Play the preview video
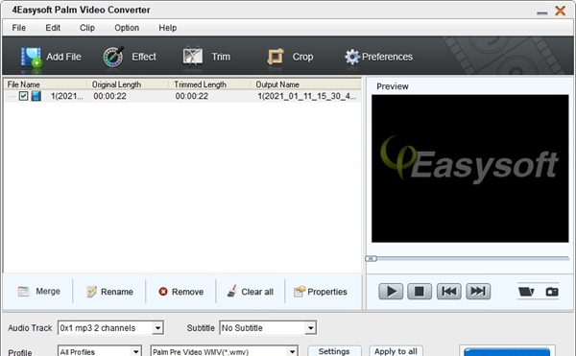The image size is (576, 356). pyautogui.click(x=391, y=292)
